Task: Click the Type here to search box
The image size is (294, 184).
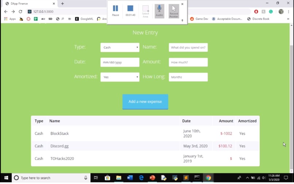Action: tap(51, 178)
